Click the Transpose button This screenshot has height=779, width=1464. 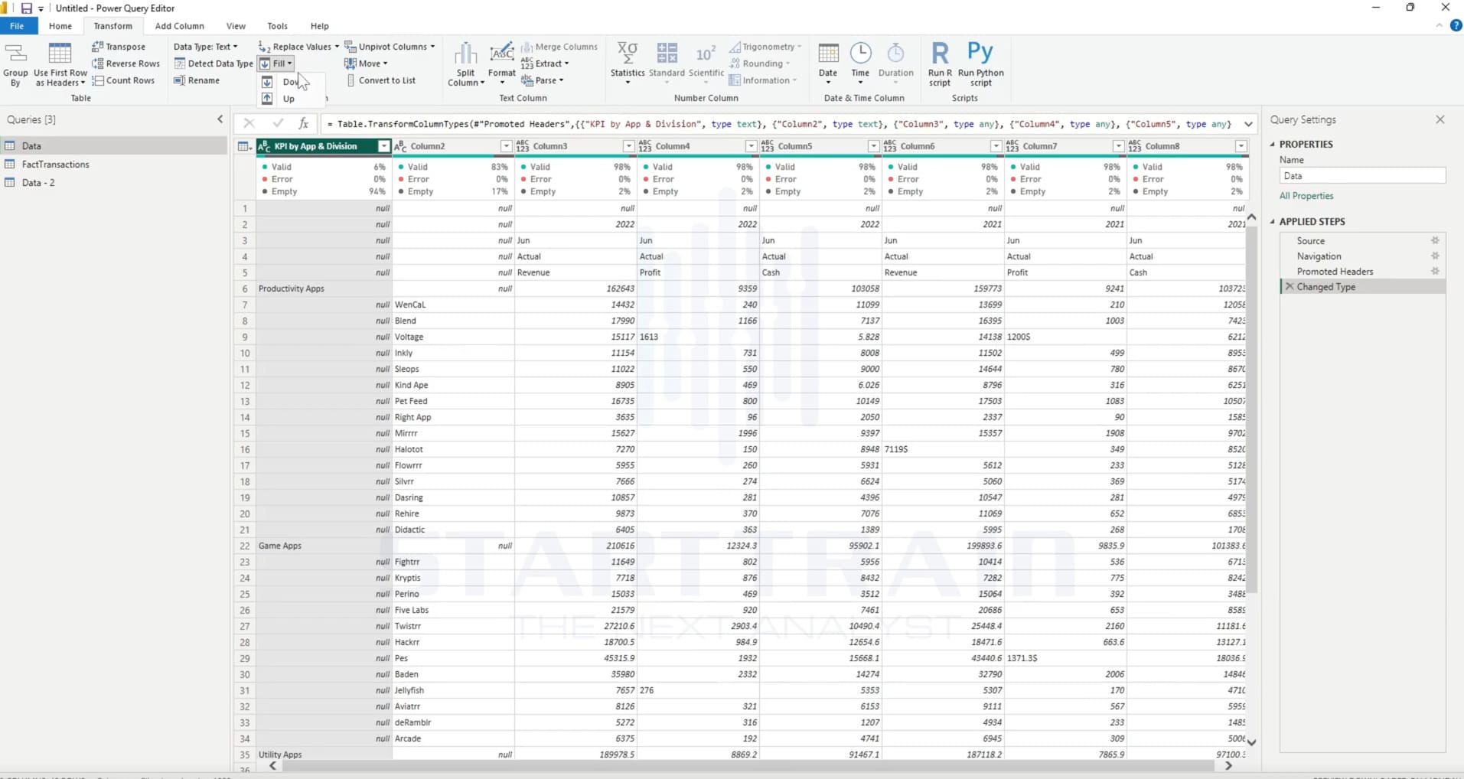(119, 47)
